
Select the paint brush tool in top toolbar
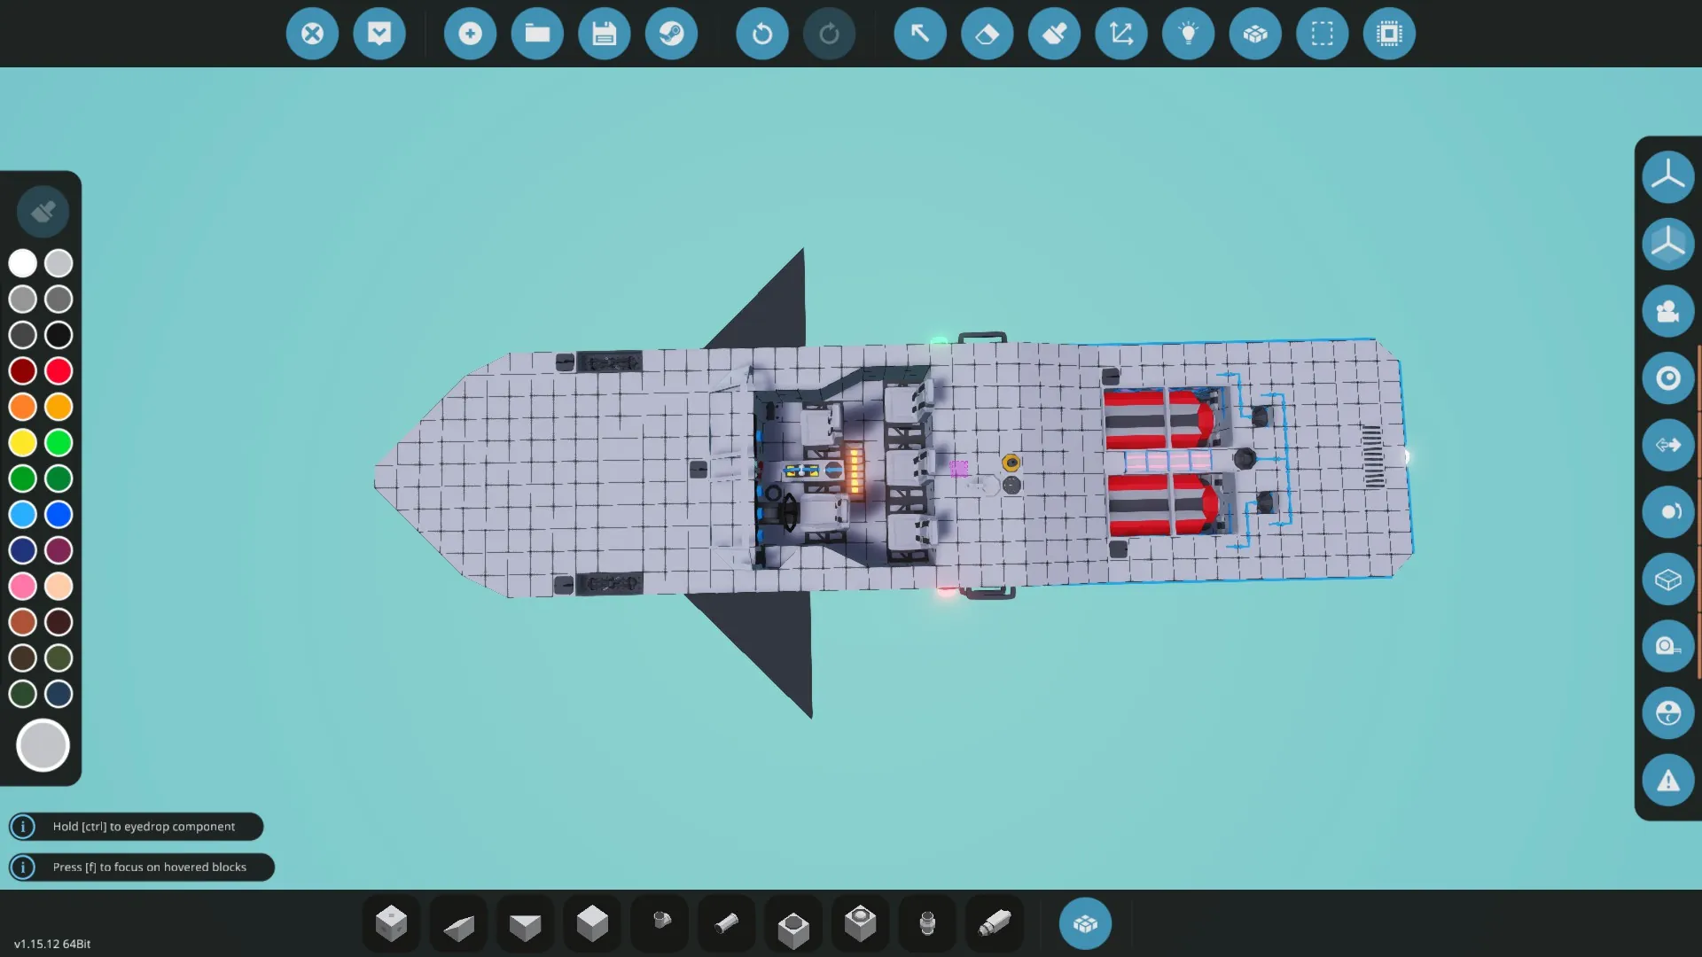1054,34
